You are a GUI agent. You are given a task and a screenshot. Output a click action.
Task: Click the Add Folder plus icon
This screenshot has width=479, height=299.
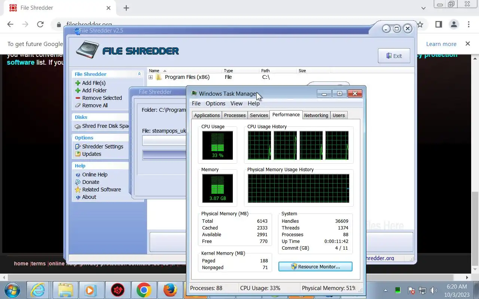[78, 90]
